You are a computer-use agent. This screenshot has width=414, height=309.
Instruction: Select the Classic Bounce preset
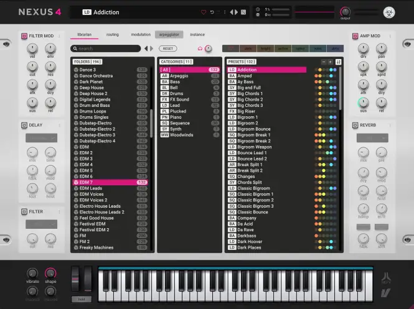pos(282,212)
